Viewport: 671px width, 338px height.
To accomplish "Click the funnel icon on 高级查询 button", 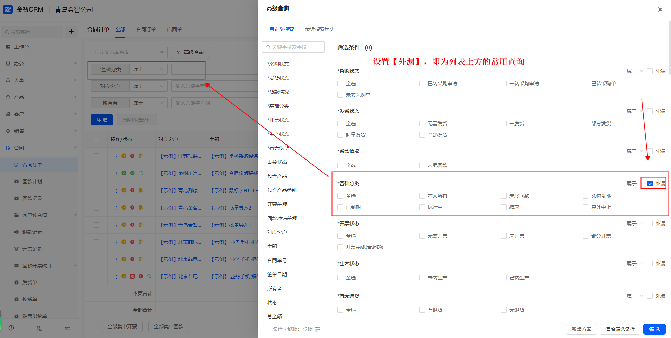I will (x=179, y=52).
